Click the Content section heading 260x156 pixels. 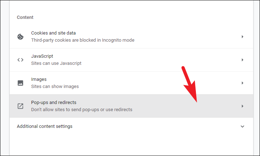point(25,17)
